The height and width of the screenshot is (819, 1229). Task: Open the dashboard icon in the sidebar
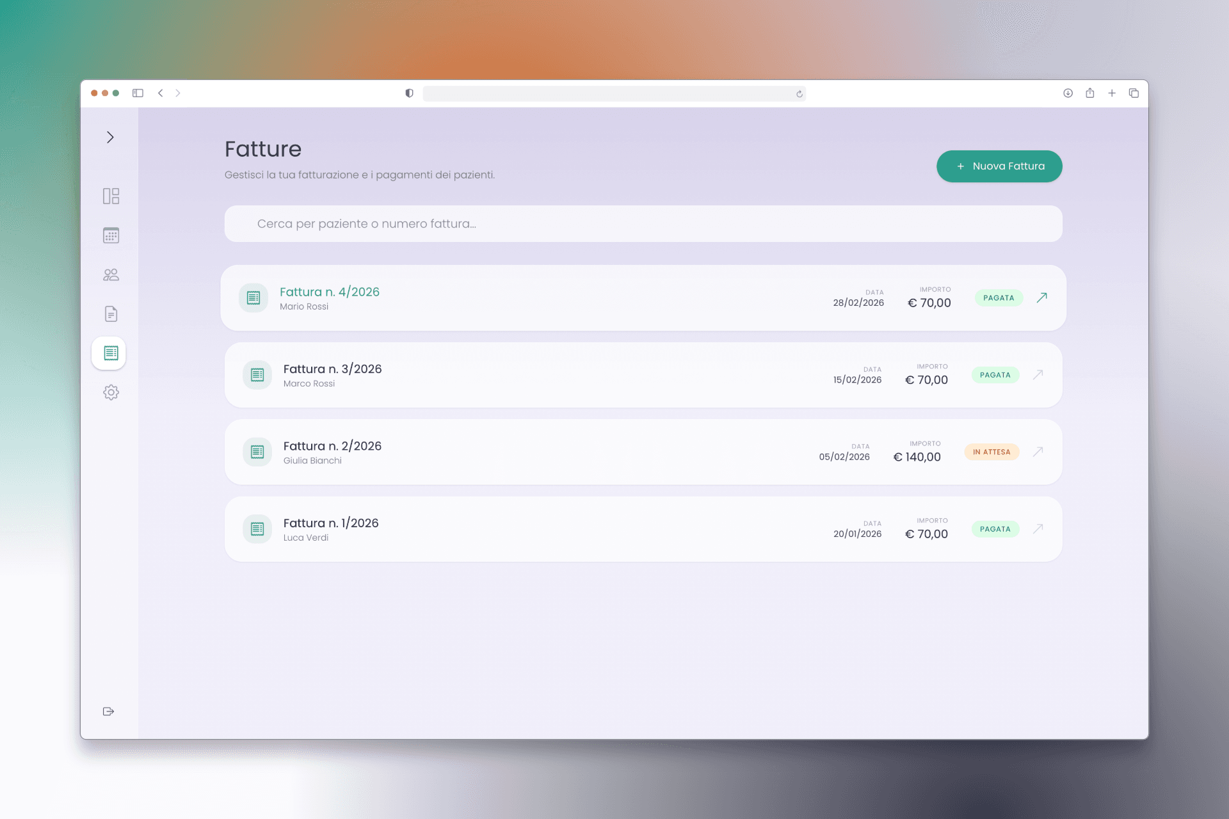(x=111, y=196)
